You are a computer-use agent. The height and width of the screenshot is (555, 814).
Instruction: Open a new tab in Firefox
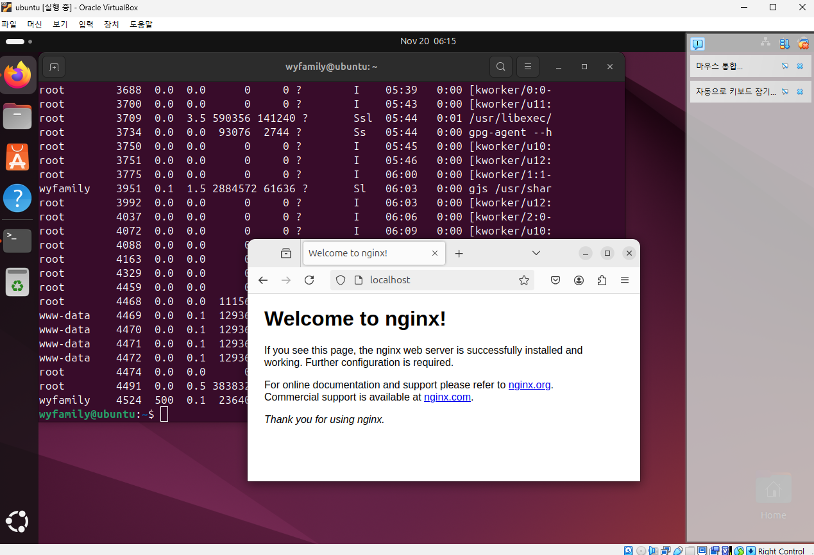tap(459, 253)
